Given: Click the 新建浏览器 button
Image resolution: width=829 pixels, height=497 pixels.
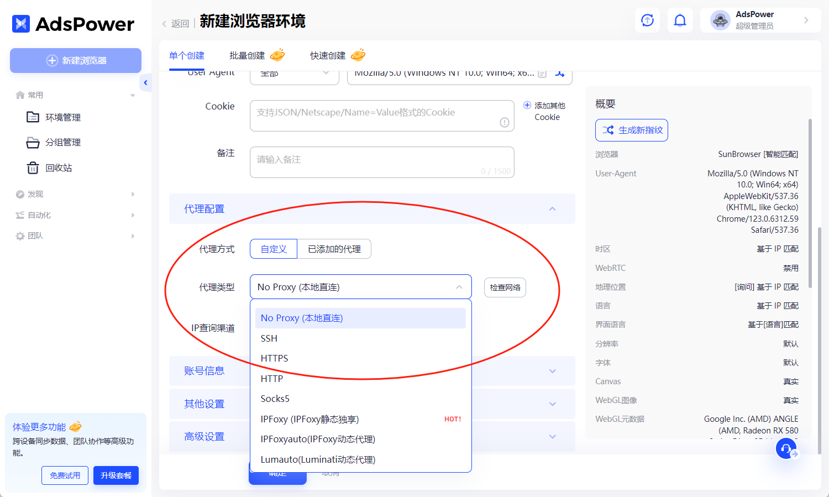Looking at the screenshot, I should (x=76, y=60).
